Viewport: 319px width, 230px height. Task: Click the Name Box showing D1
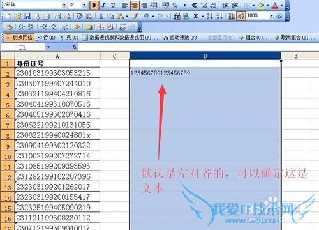tap(22, 47)
